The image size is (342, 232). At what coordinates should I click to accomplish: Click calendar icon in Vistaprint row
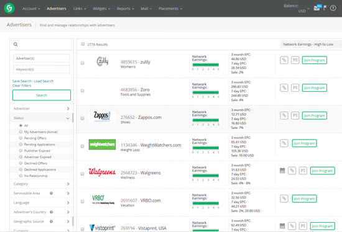point(282,226)
